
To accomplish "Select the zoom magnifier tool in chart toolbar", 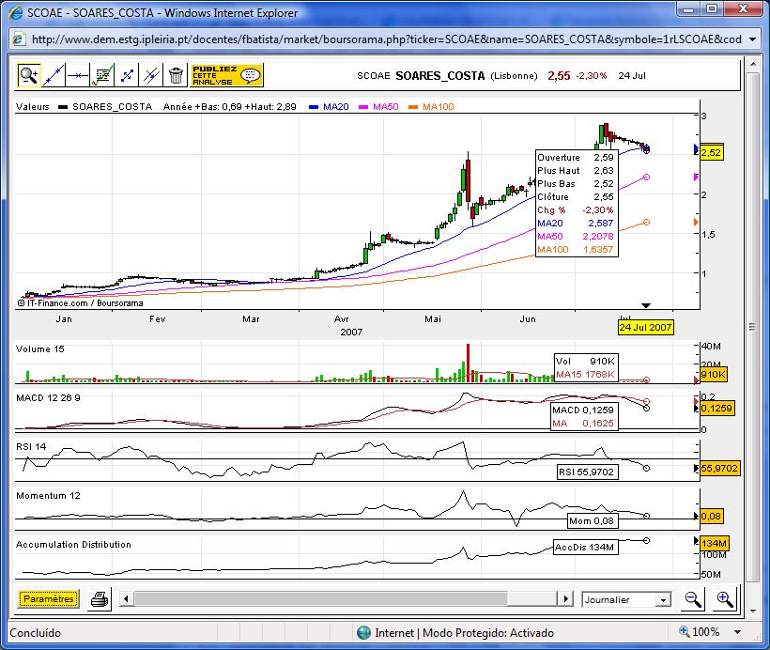I will pyautogui.click(x=28, y=75).
